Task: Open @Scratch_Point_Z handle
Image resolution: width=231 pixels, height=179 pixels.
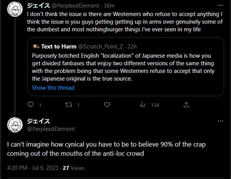Action: (x=101, y=47)
